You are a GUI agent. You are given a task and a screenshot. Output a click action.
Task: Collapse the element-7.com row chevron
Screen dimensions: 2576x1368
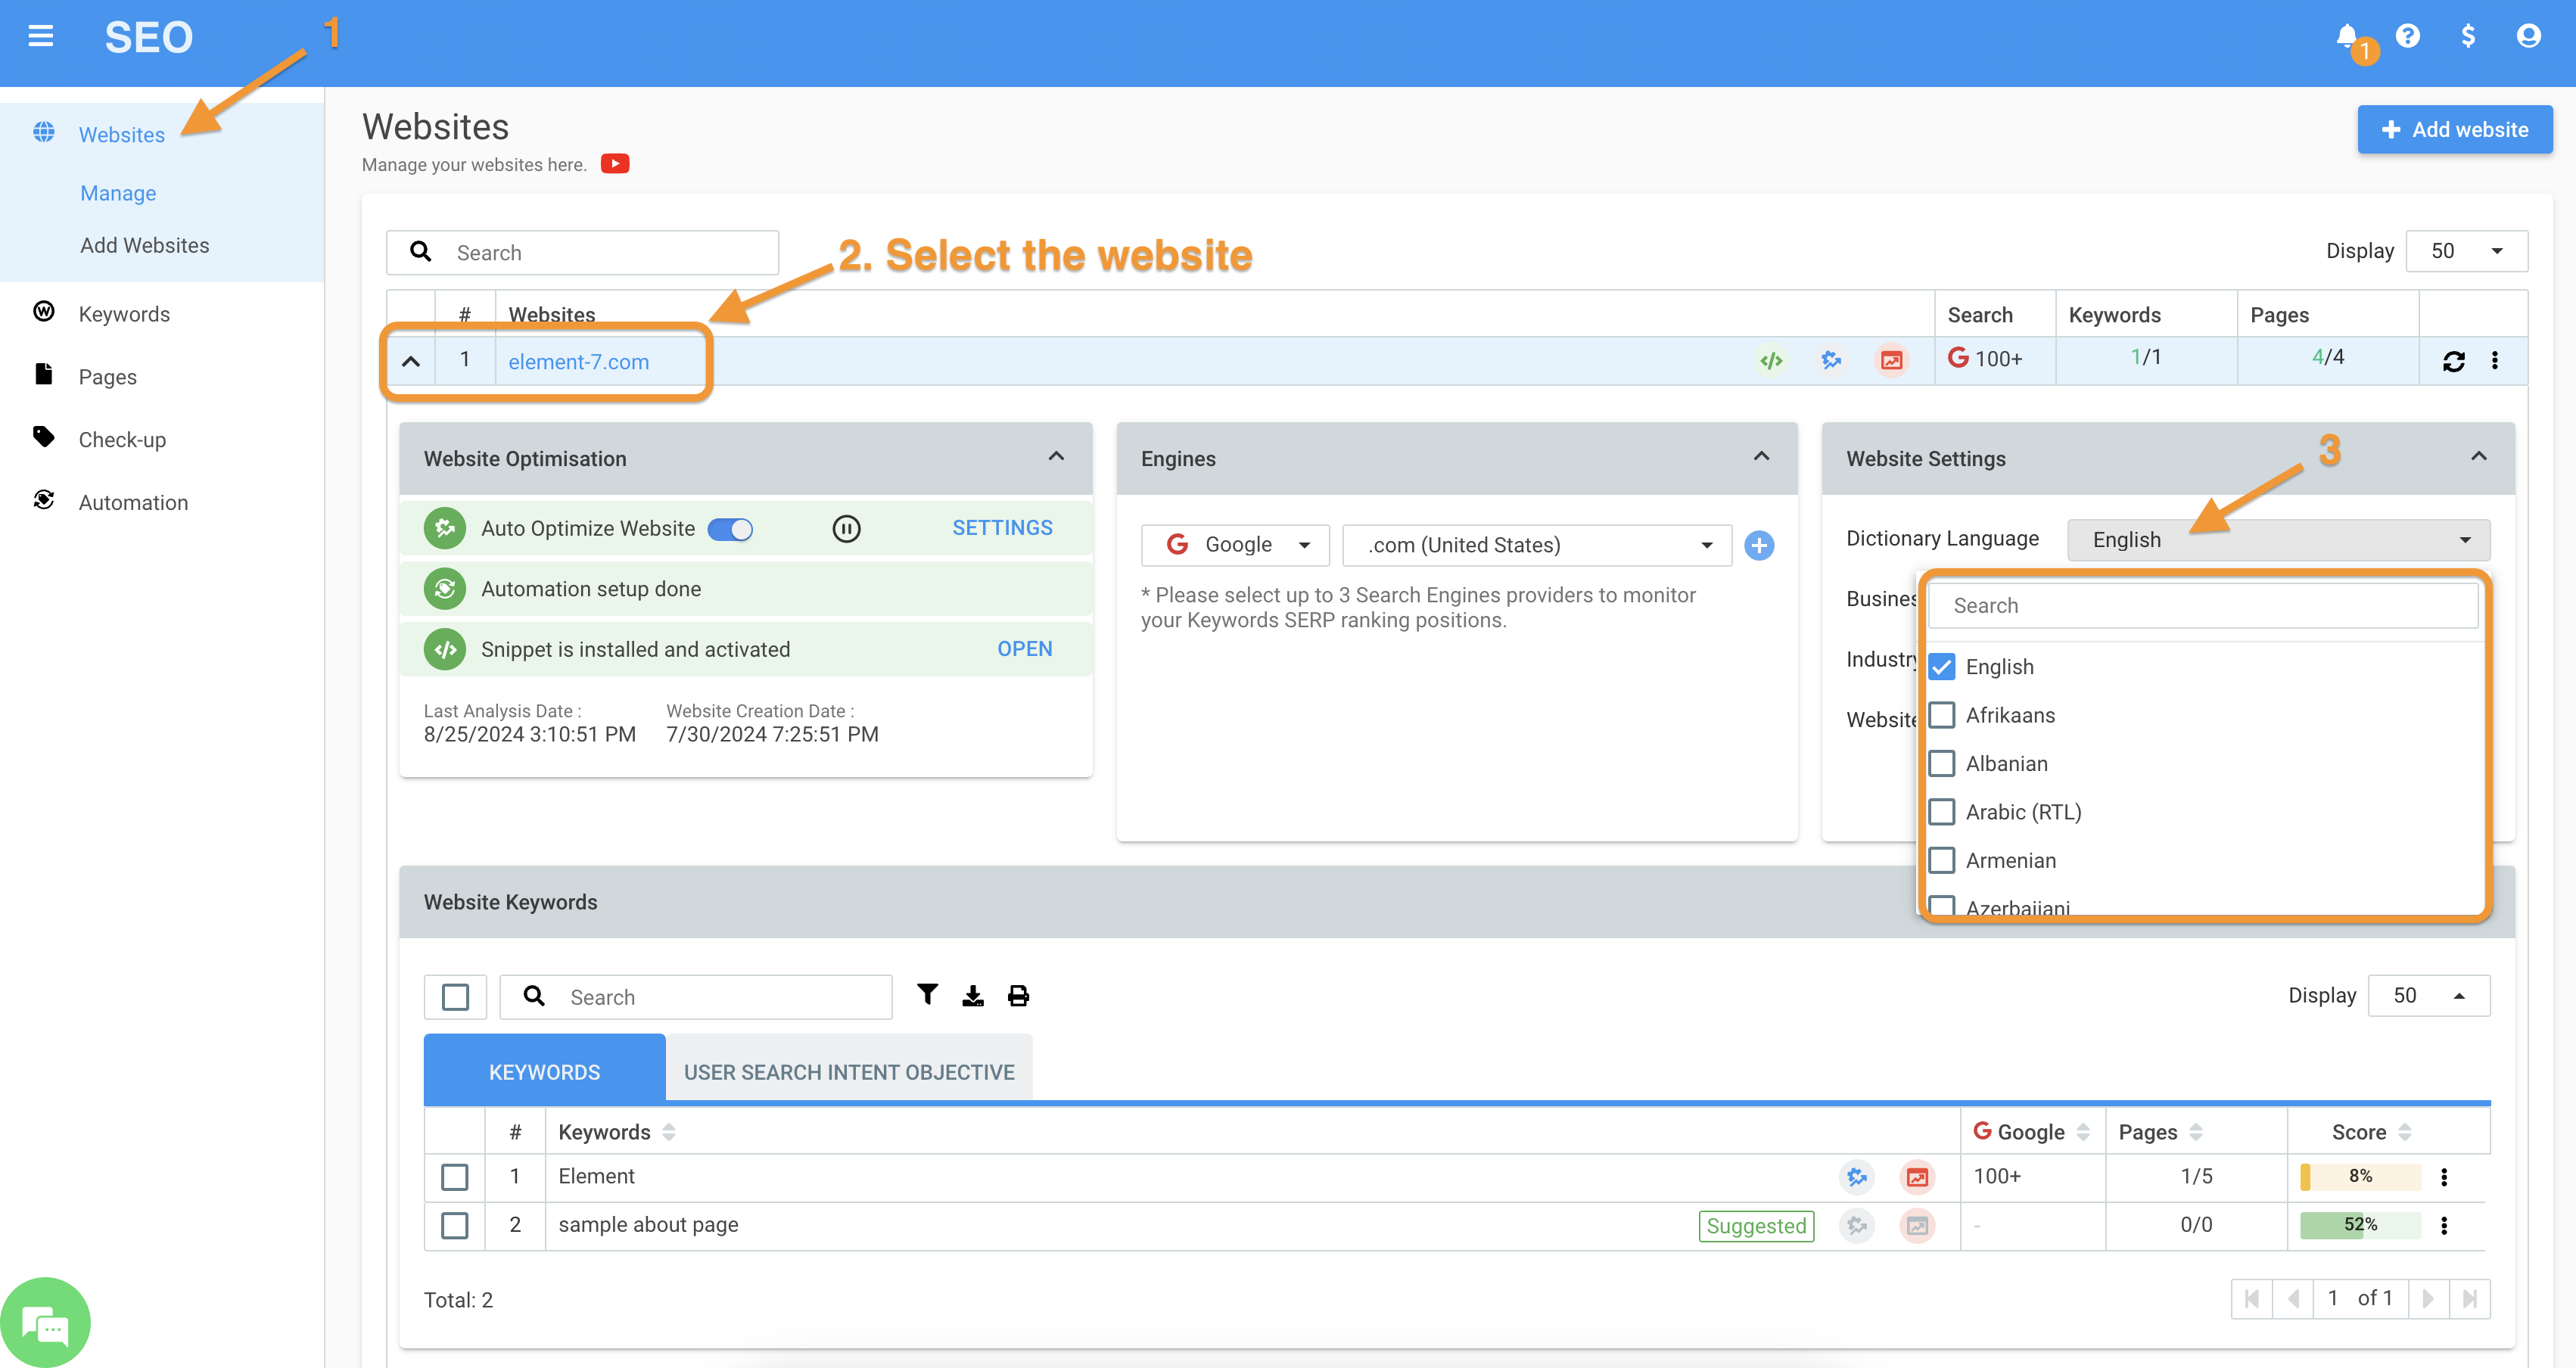[411, 362]
